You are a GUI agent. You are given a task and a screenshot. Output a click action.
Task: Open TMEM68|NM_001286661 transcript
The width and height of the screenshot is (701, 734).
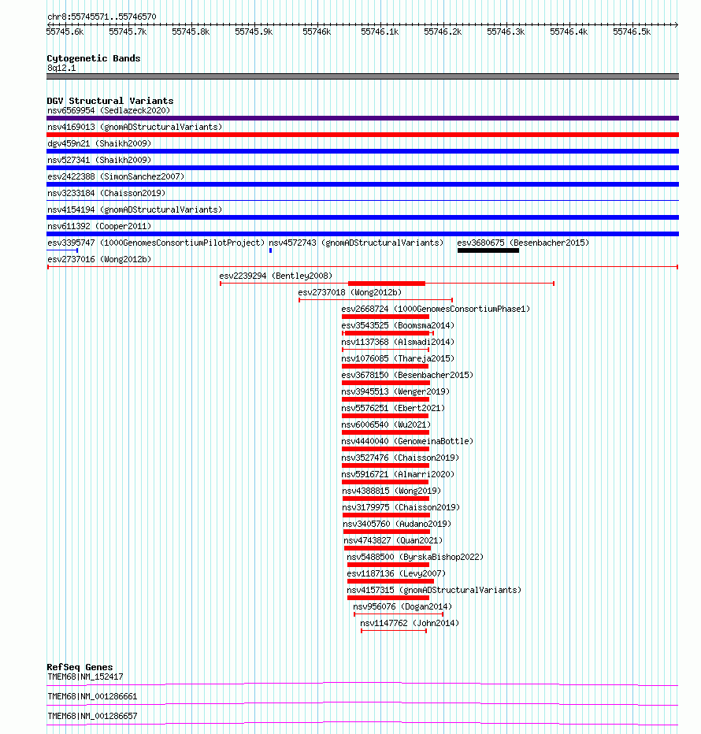click(92, 696)
